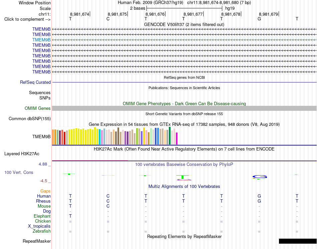
Task: Open the 'Repeating Elements by RepeatMasker' title
Action: 184,236
